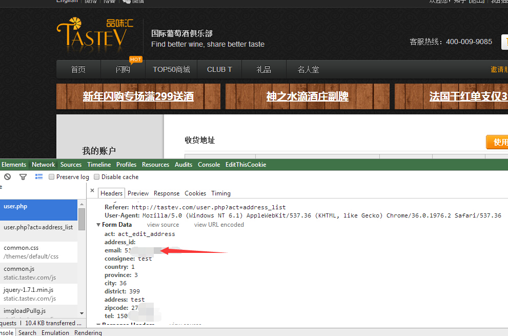The width and height of the screenshot is (508, 336).
Task: Click view source link in Form Data
Action: [x=163, y=225]
